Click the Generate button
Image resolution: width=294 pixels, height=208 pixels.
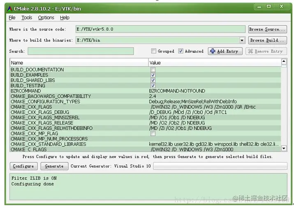(x=54, y=166)
